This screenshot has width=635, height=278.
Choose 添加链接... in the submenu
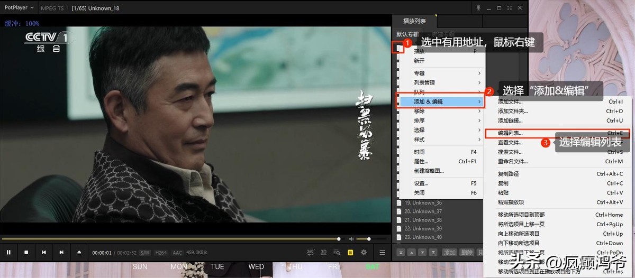click(x=510, y=121)
